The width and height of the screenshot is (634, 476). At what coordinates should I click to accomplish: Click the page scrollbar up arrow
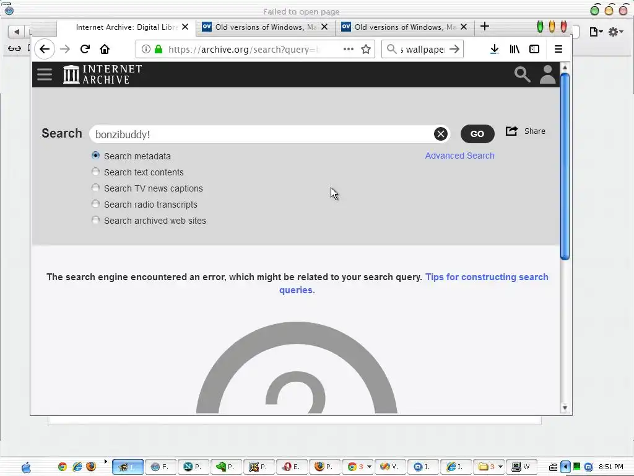[565, 67]
